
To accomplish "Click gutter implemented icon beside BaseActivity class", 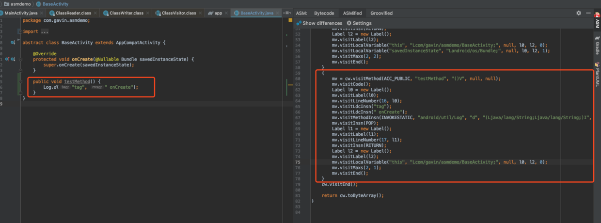I will pos(13,43).
